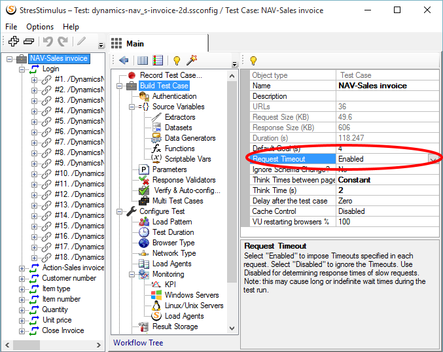This screenshot has width=443, height=352.
Task: Click the undo arrow icon
Action: (x=48, y=41)
